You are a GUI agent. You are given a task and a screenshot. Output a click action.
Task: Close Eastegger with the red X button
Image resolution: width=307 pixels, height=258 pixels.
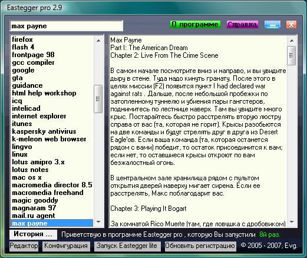[291, 25]
